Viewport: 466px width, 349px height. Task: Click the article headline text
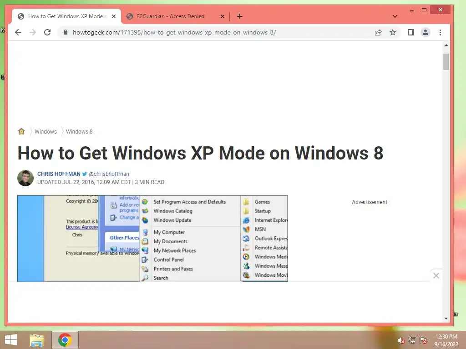tap(200, 153)
